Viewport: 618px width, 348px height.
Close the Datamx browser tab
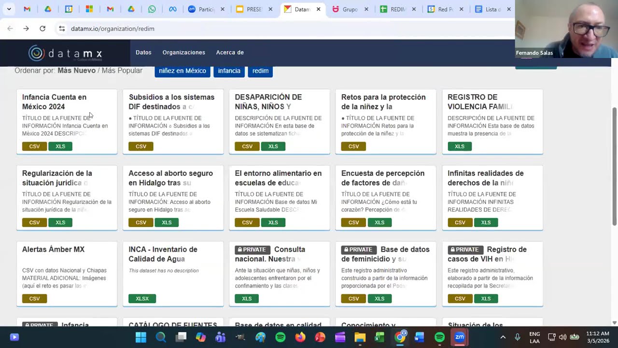click(318, 9)
